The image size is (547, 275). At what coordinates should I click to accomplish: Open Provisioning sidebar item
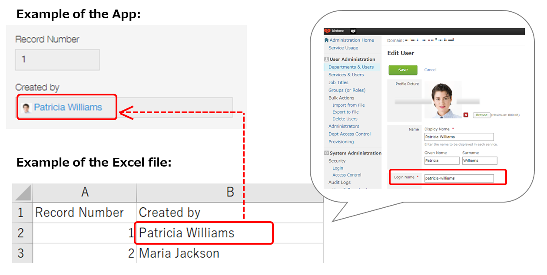pyautogui.click(x=341, y=142)
